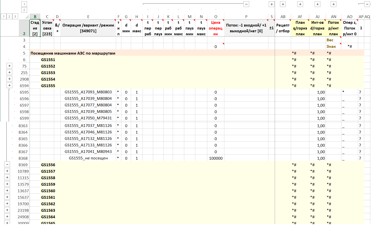
Task: Click column outline level 1 button
Action: [24, 4]
